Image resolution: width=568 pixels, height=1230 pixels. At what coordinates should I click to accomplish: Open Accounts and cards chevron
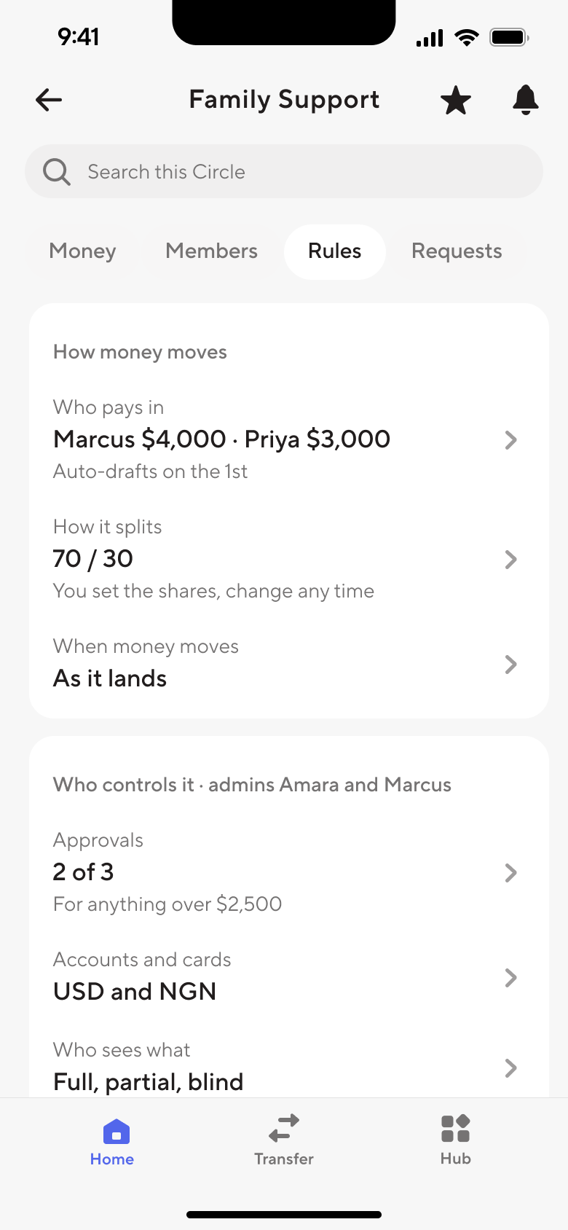coord(511,977)
